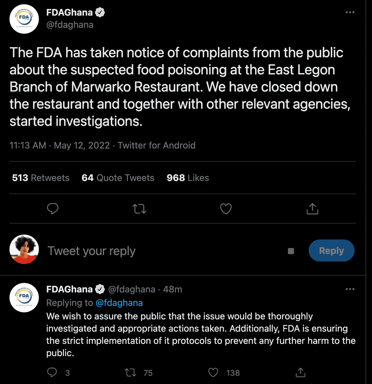Share the main tweet via the share icon

click(312, 209)
